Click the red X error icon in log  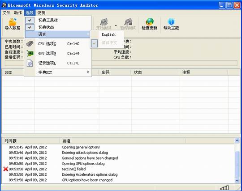[x=6, y=169]
